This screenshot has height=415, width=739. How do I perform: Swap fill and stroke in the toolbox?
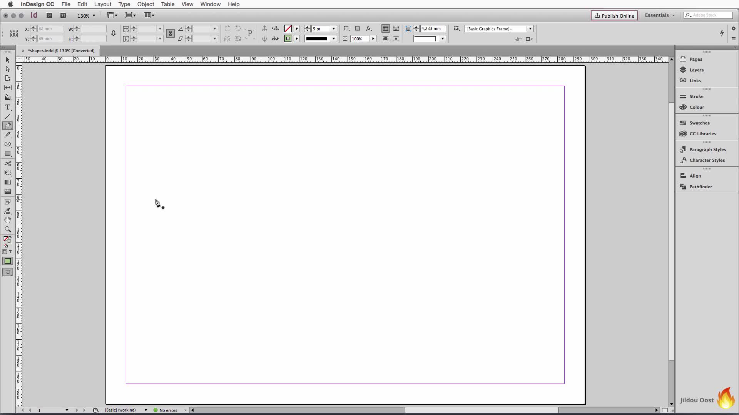[10, 238]
